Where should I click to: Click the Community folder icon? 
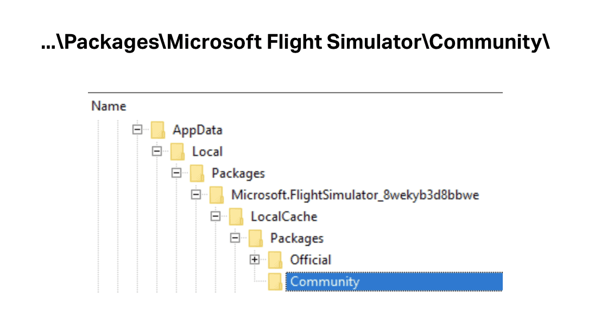pos(275,282)
